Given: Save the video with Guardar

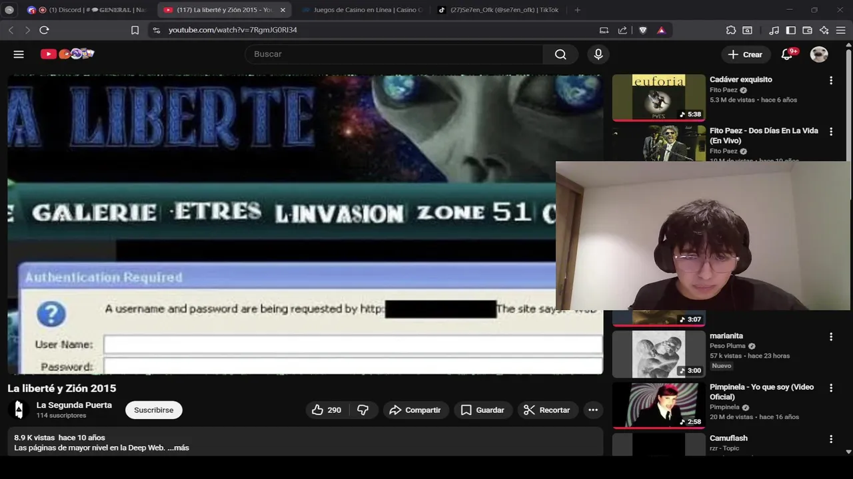Looking at the screenshot, I should pos(482,410).
